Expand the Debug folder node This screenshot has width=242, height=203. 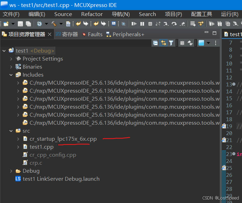coord(11,171)
